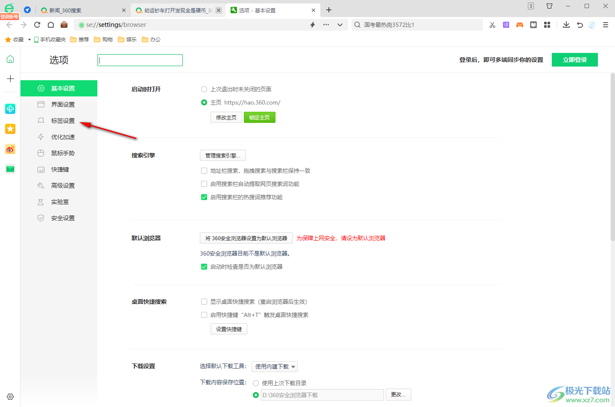Click the 设置快捷键 button
Screen dimensions: 615x407
(x=229, y=329)
